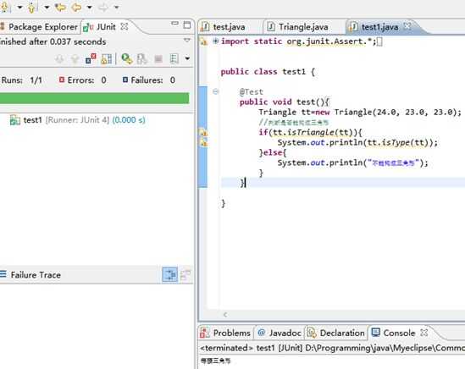Click the '(0.000 s)' duration text
The height and width of the screenshot is (369, 465).
pos(129,119)
